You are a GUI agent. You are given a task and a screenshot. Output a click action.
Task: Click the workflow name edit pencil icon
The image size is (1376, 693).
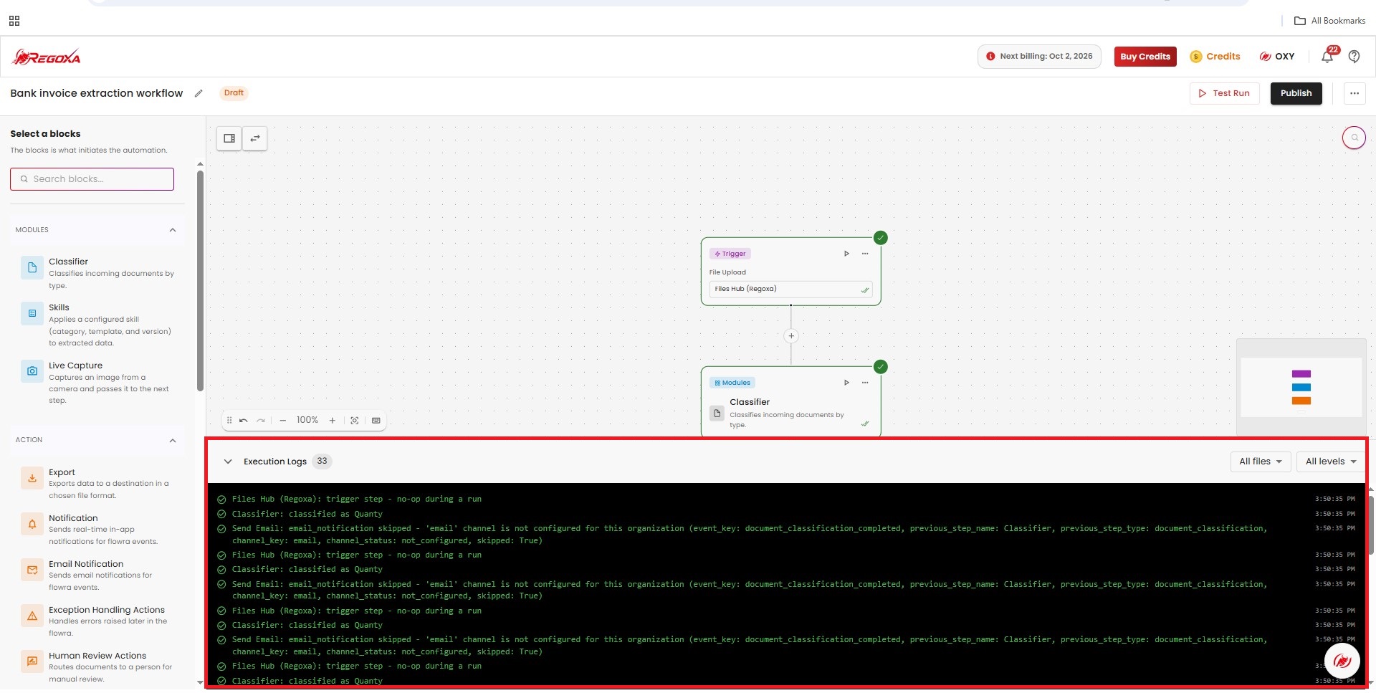tap(199, 93)
